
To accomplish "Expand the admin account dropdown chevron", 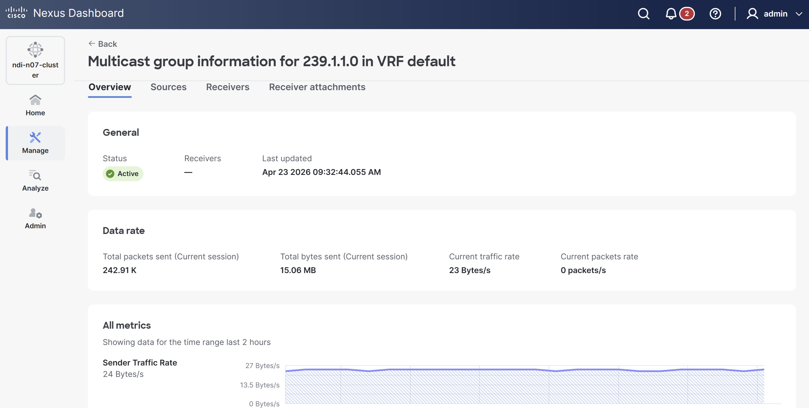I will pos(799,14).
